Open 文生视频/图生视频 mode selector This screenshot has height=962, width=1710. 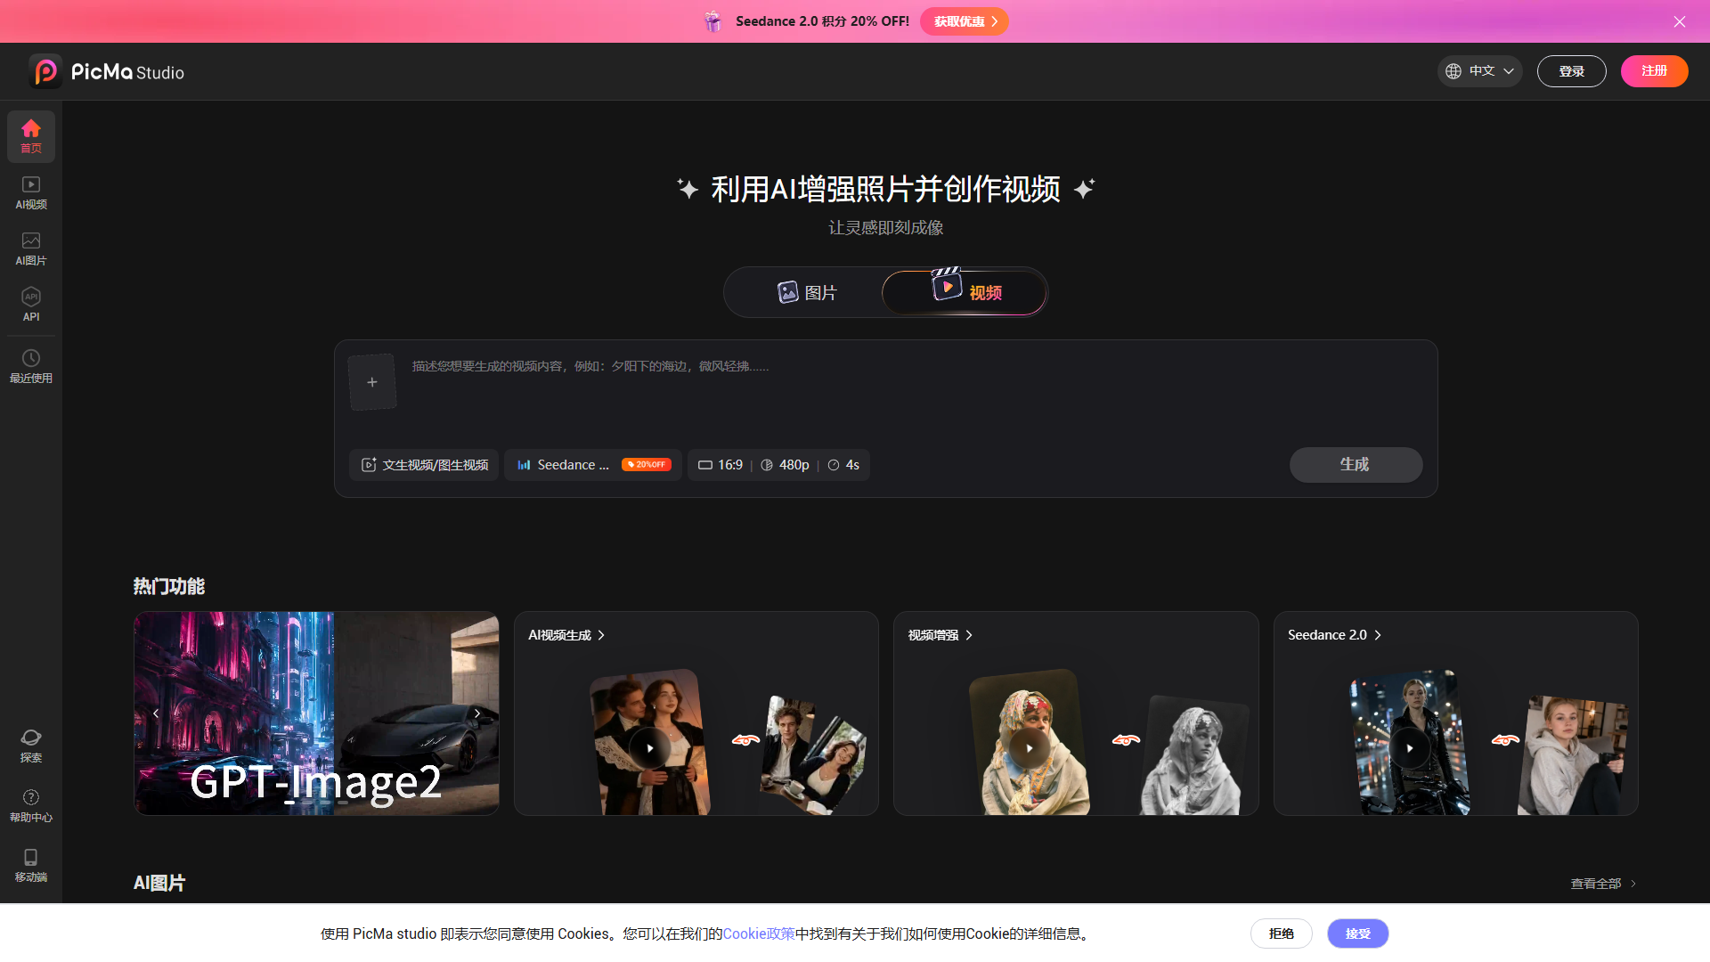point(425,465)
